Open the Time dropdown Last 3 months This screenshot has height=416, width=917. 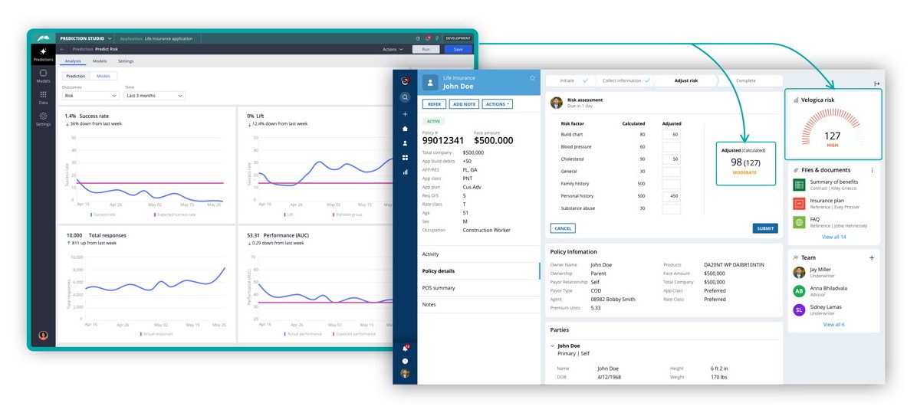pyautogui.click(x=154, y=96)
